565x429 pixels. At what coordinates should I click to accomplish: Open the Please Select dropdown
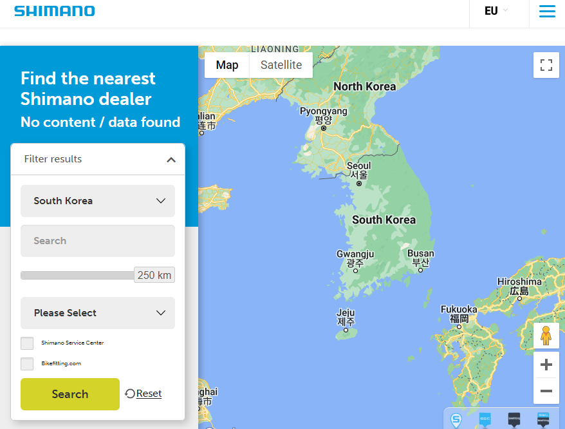98,313
